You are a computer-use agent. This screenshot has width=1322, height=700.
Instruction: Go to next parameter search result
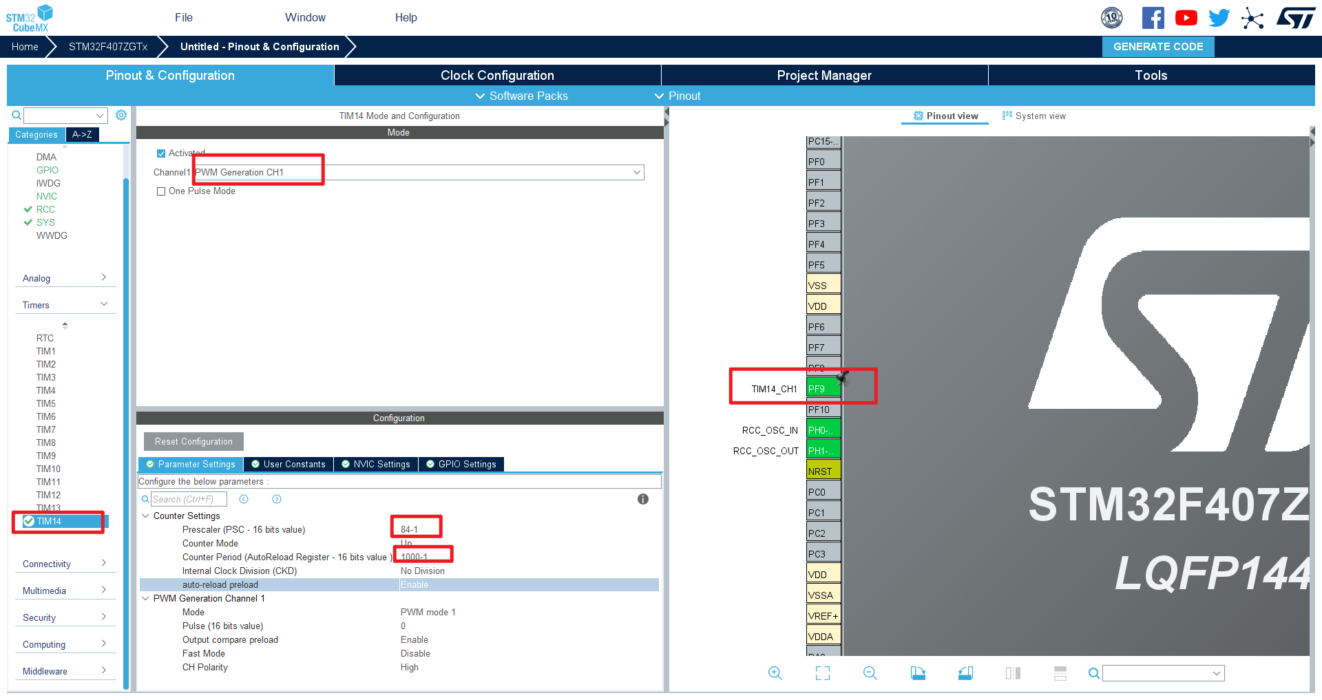pyautogui.click(x=277, y=499)
